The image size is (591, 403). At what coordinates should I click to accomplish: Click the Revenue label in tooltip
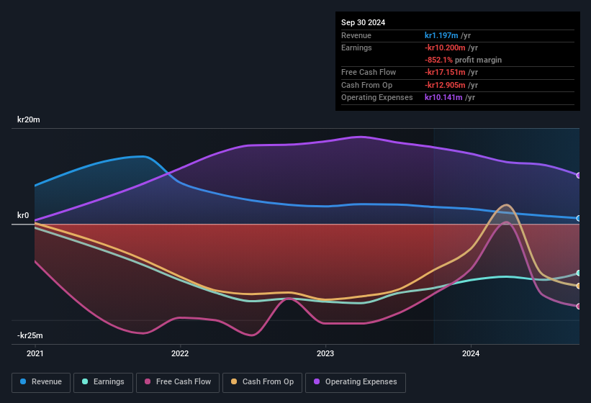pyautogui.click(x=356, y=35)
